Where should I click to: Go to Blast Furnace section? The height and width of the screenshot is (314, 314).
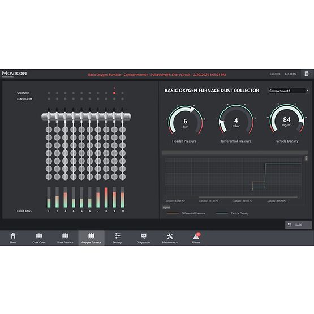tap(65, 238)
